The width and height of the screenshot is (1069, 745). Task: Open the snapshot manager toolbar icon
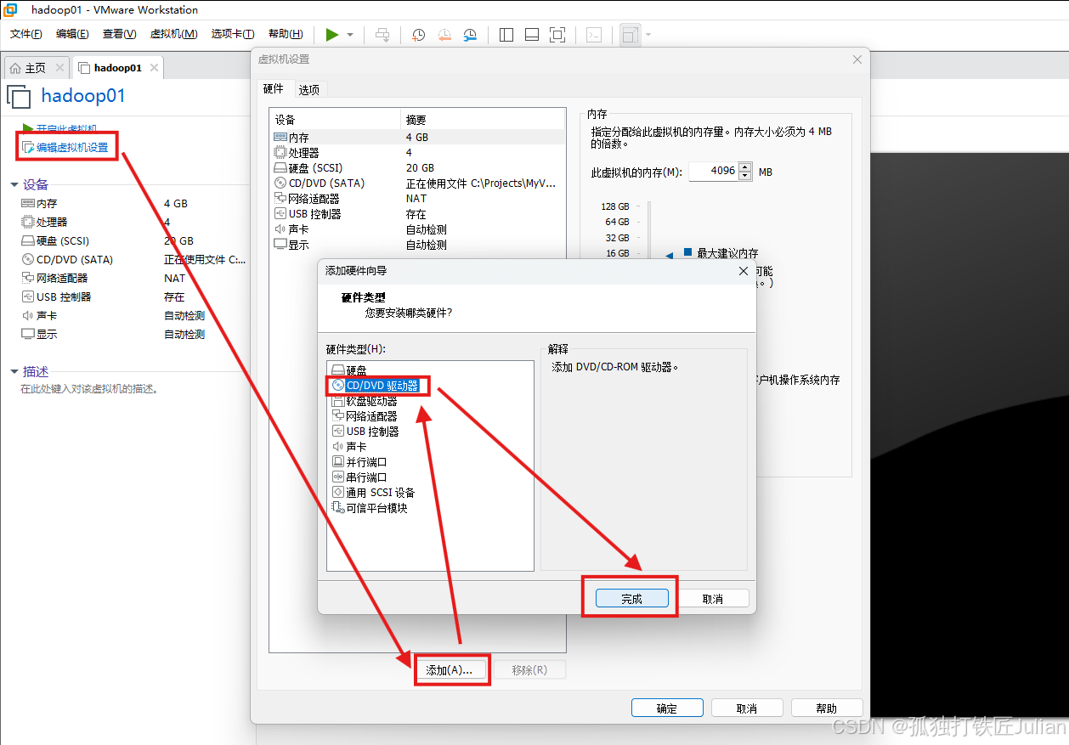470,35
